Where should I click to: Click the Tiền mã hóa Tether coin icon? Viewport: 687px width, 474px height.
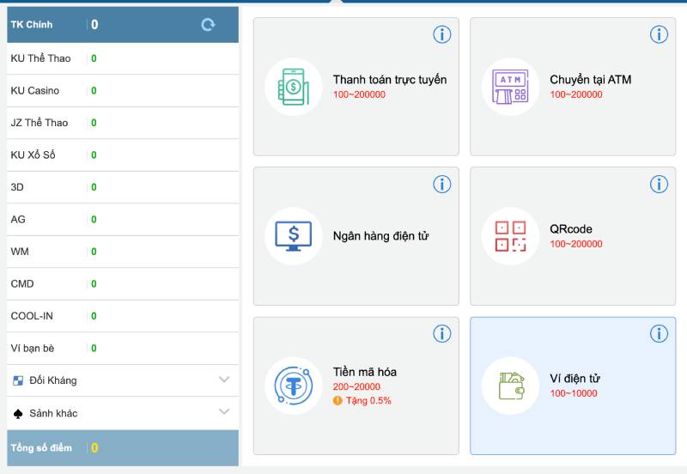coord(293,386)
